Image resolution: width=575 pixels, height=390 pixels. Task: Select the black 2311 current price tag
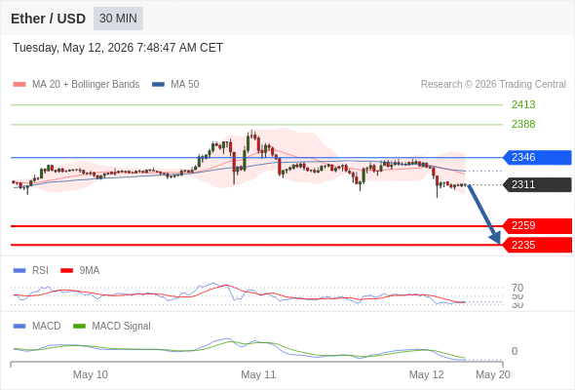point(537,184)
